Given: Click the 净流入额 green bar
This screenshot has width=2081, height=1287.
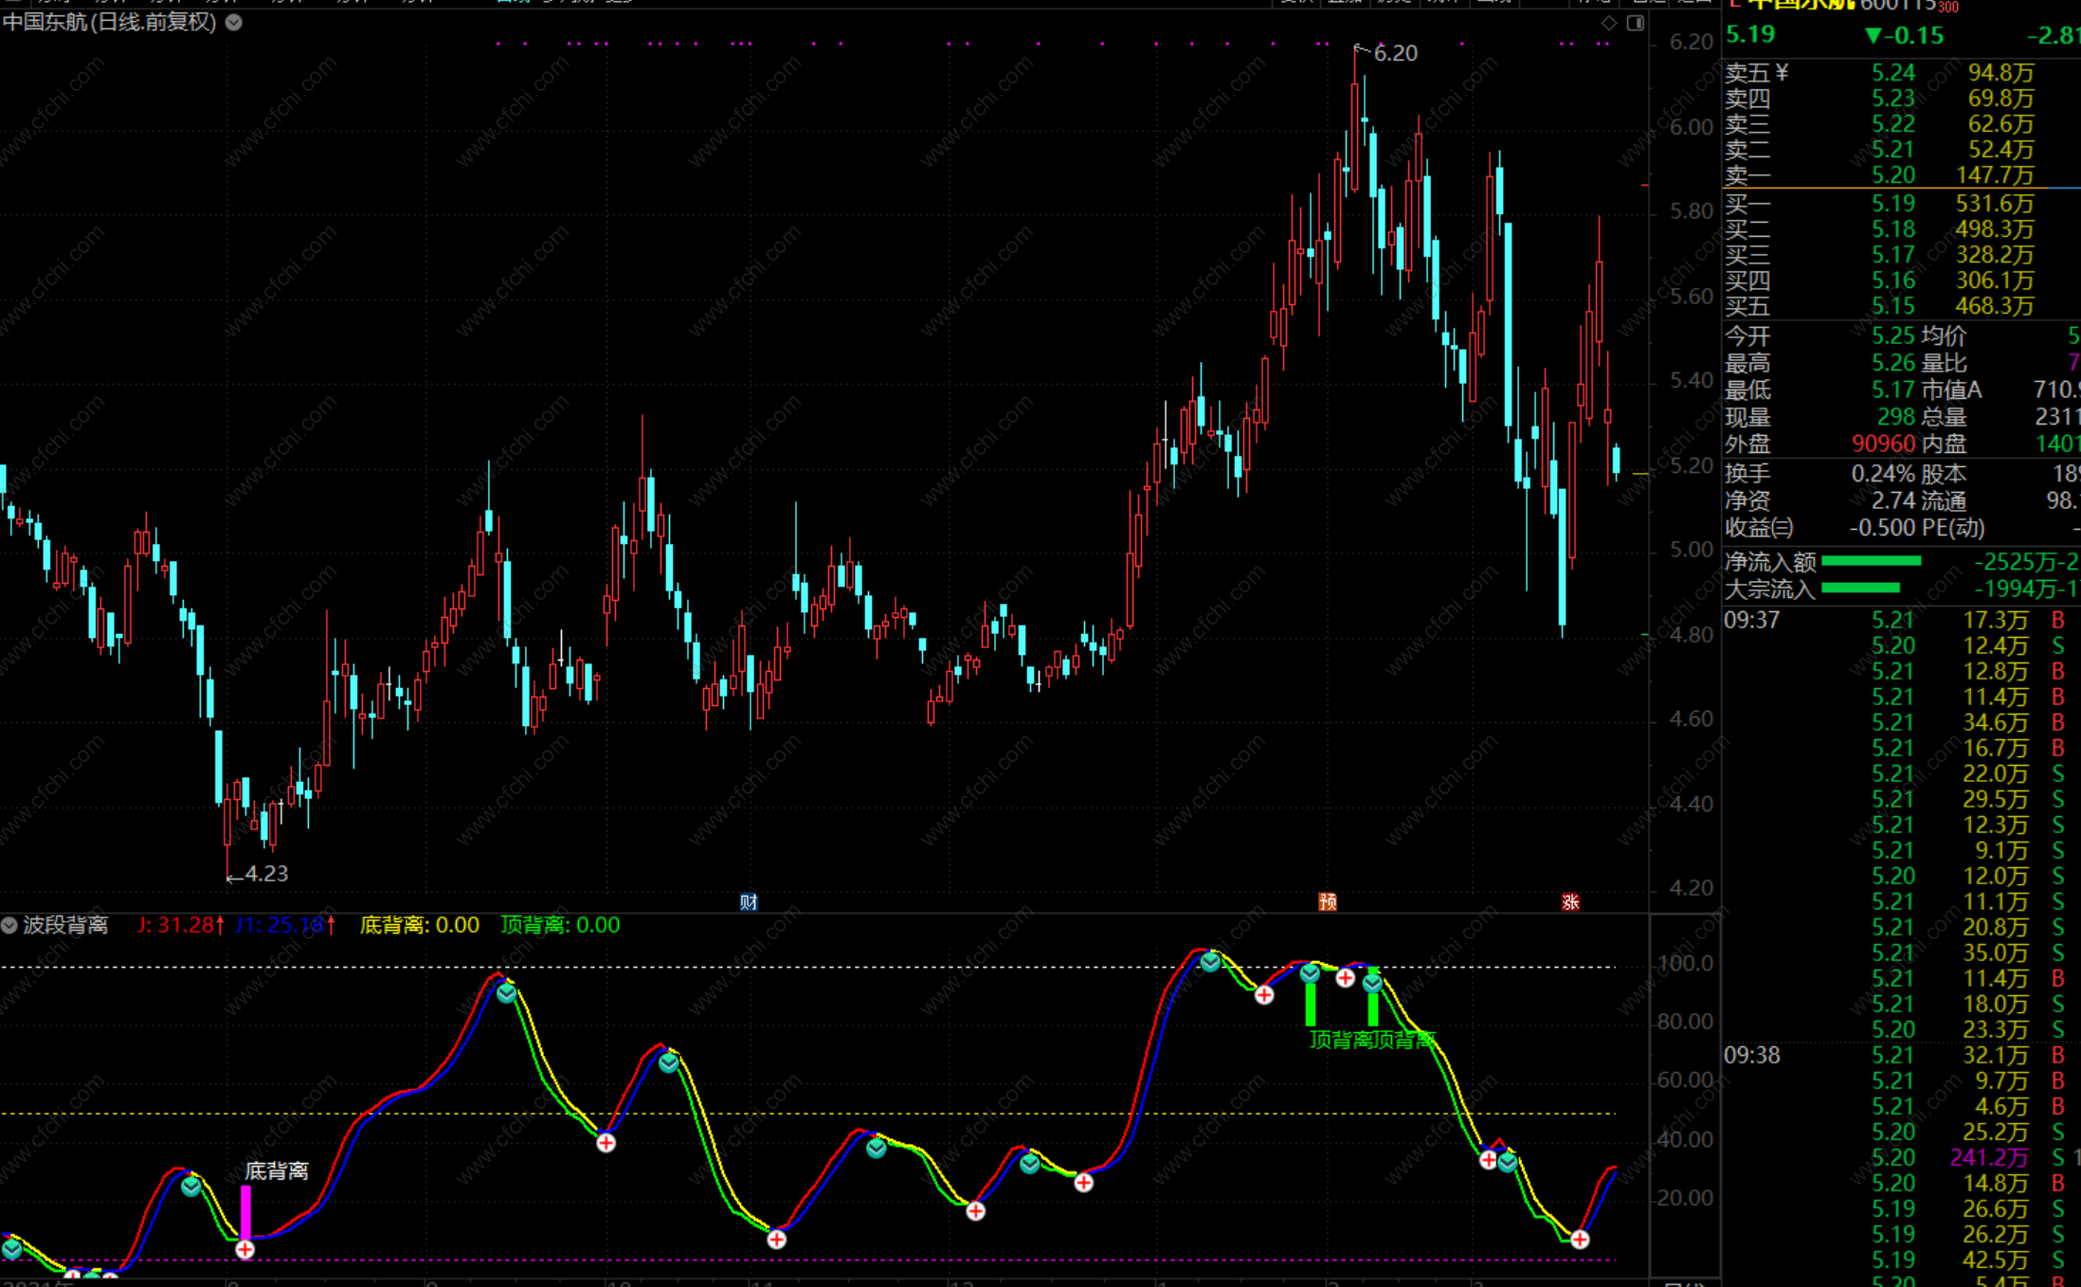Looking at the screenshot, I should (1871, 561).
